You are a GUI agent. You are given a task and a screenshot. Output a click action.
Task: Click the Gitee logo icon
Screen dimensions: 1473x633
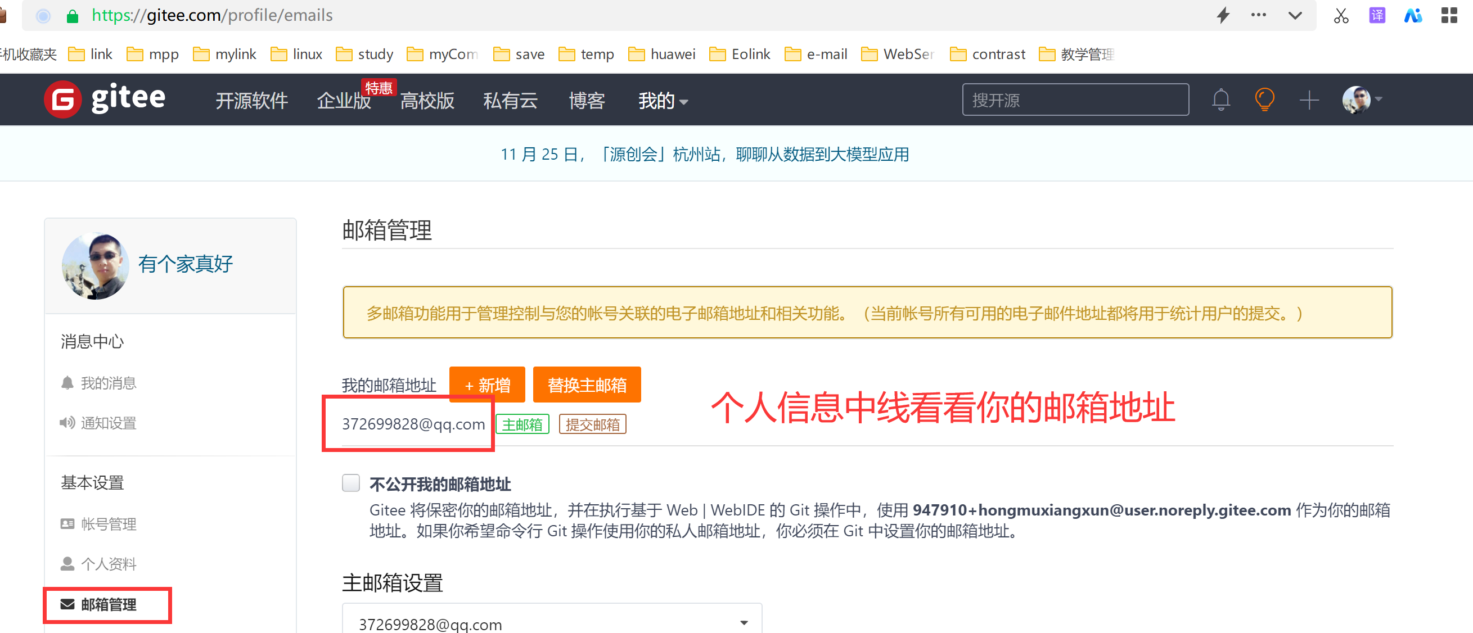63,100
